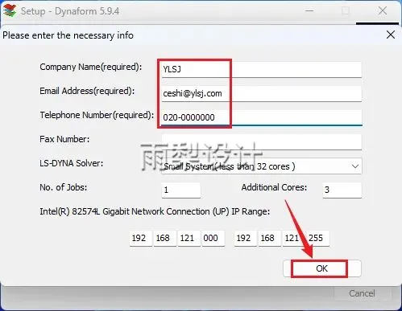Screen dimensions: 402x311
Task: Select the end IP first octet 192
Action: pyautogui.click(x=245, y=238)
